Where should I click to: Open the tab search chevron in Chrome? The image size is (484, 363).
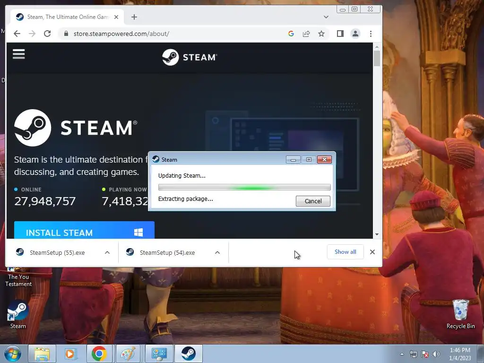326,17
